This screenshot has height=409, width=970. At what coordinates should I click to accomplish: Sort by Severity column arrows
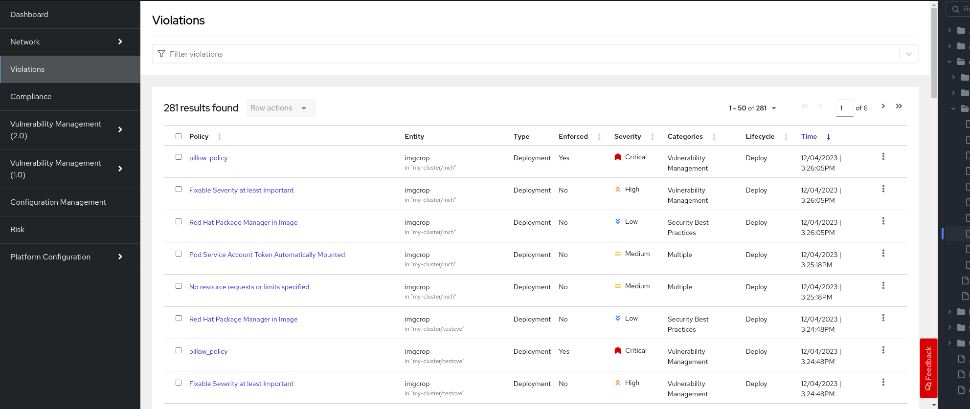653,137
